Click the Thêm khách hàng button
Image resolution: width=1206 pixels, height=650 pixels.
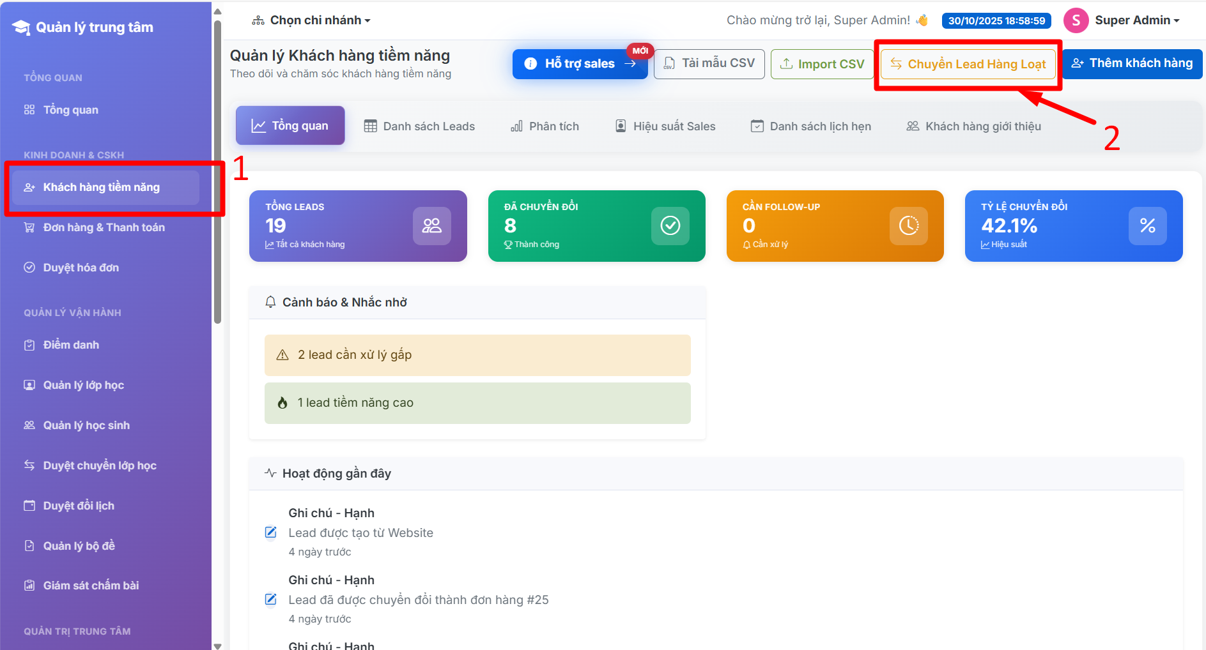tap(1132, 63)
